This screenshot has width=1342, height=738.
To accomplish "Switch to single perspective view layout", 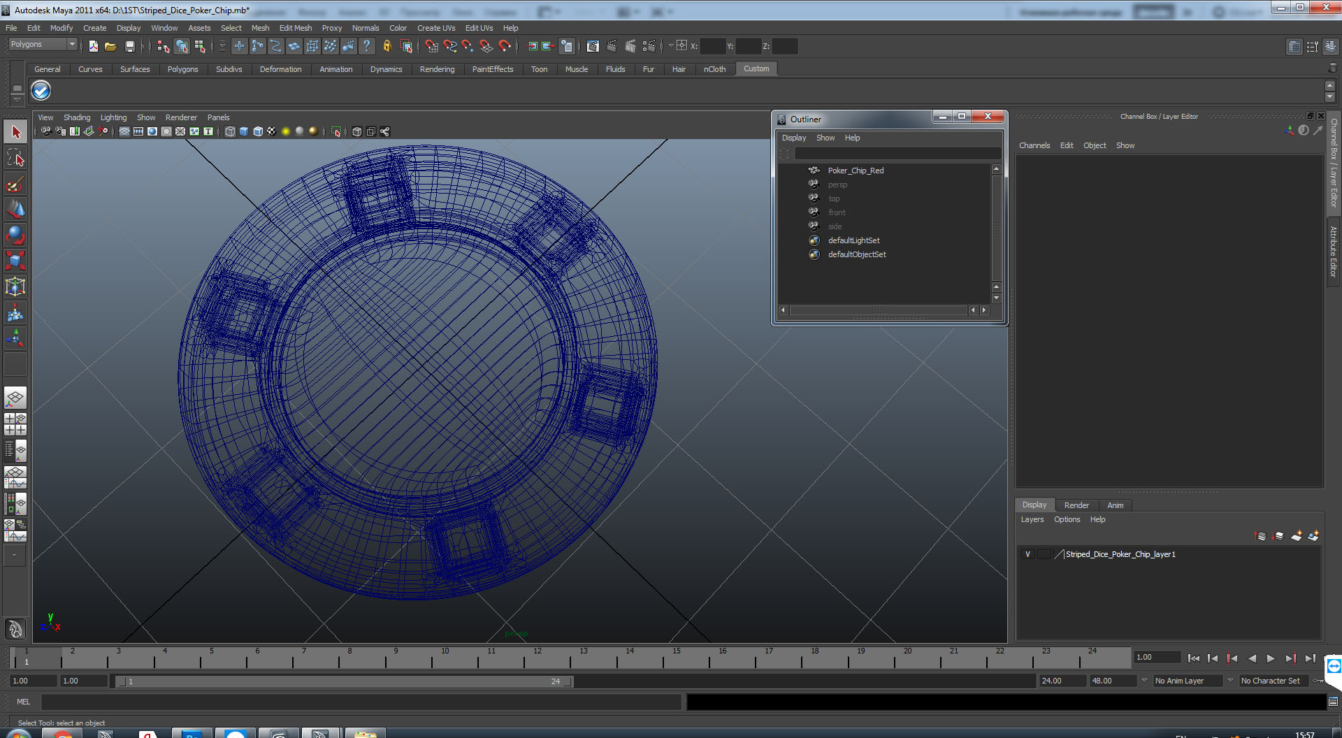I will click(x=15, y=398).
